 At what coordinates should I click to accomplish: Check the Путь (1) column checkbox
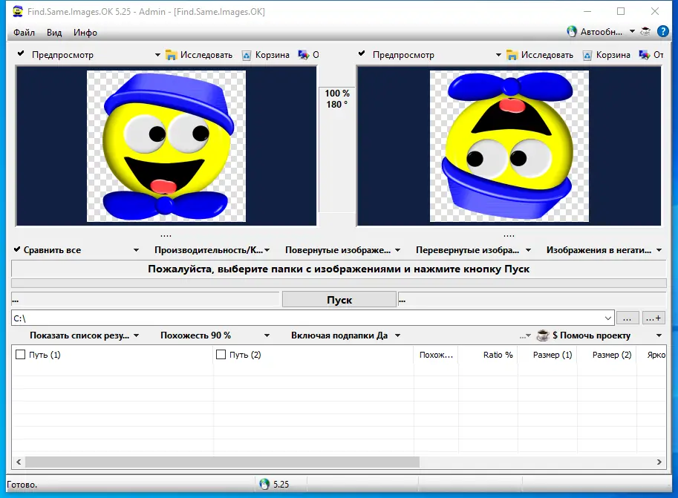pos(20,355)
